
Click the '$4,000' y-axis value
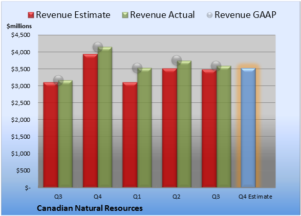(20, 52)
